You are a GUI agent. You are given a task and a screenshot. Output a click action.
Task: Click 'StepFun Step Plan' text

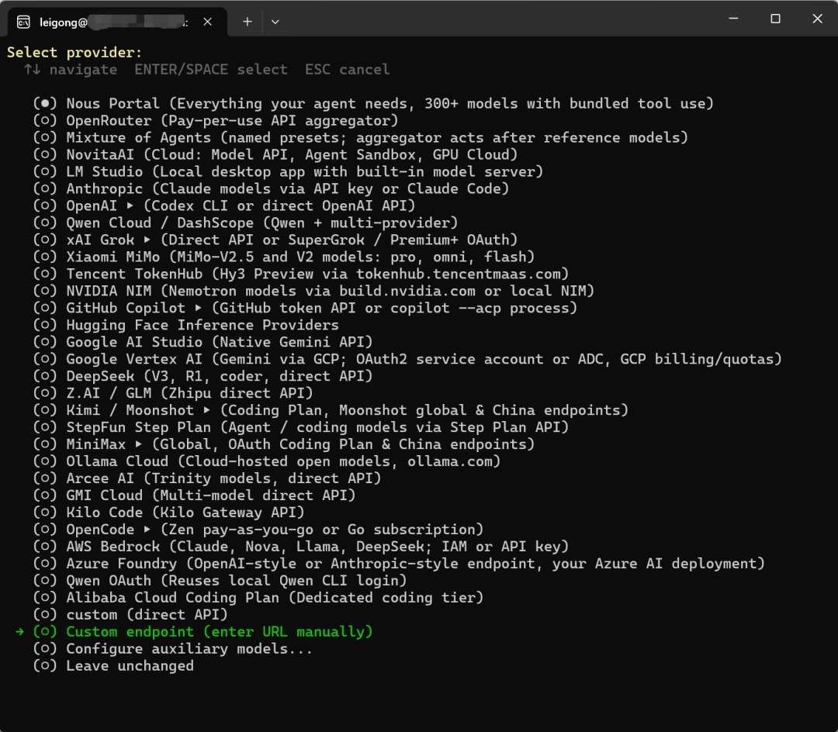pyautogui.click(x=138, y=428)
